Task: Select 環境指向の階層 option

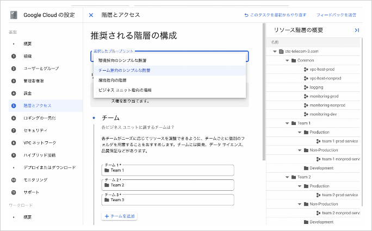Action: [x=170, y=80]
